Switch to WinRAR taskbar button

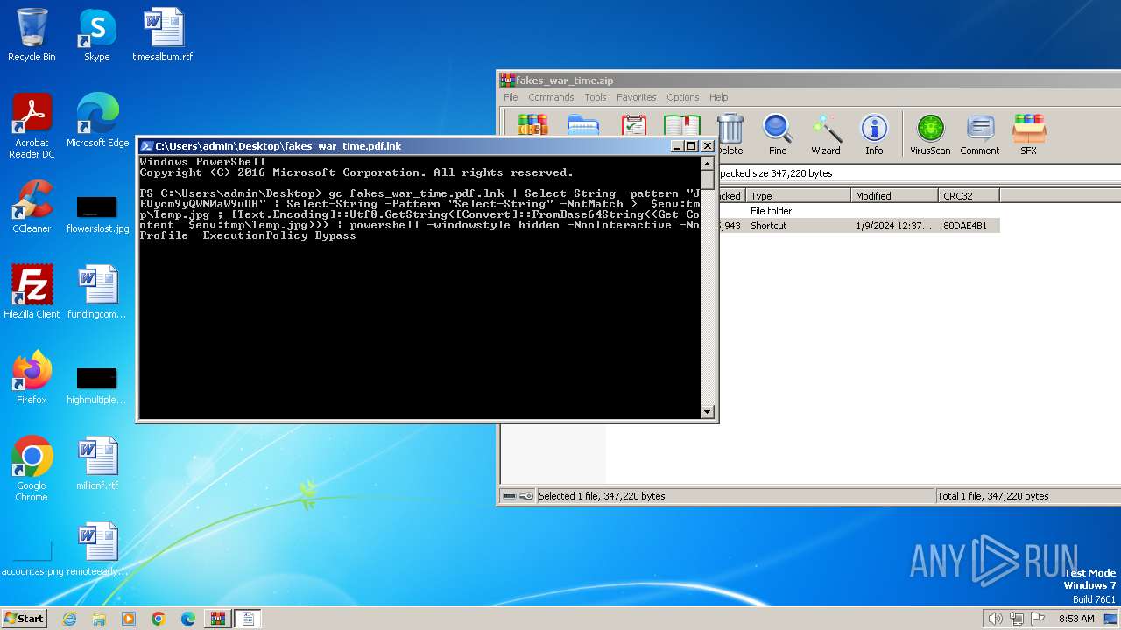[x=218, y=619]
